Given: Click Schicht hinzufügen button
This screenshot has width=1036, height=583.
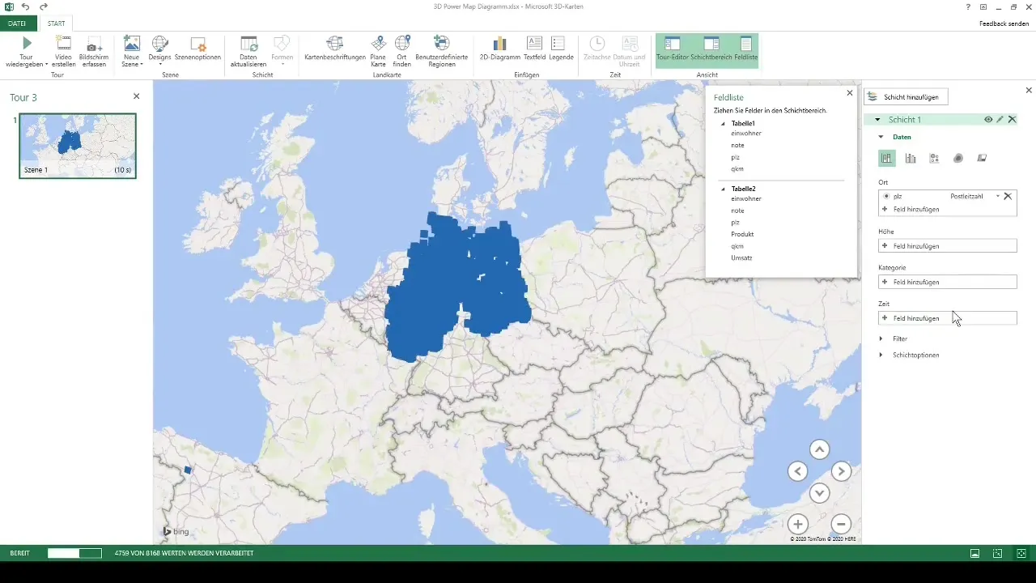Looking at the screenshot, I should [906, 97].
